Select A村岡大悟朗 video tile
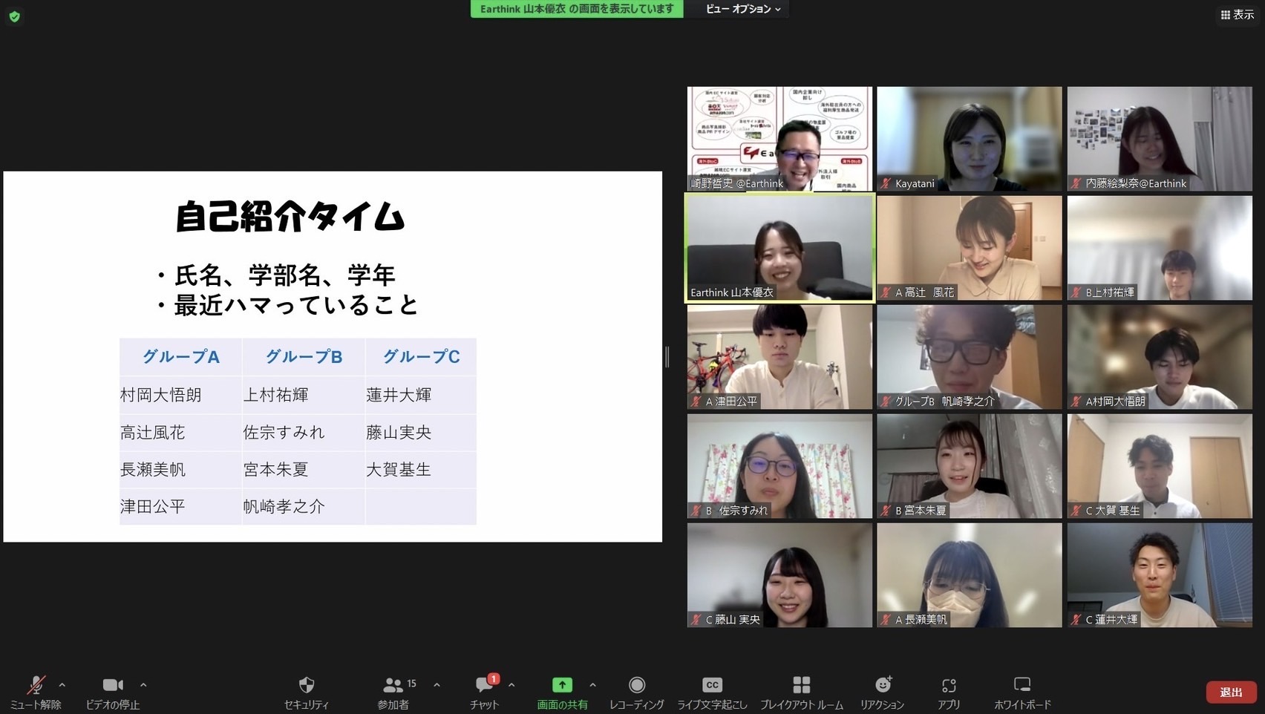 1160,357
